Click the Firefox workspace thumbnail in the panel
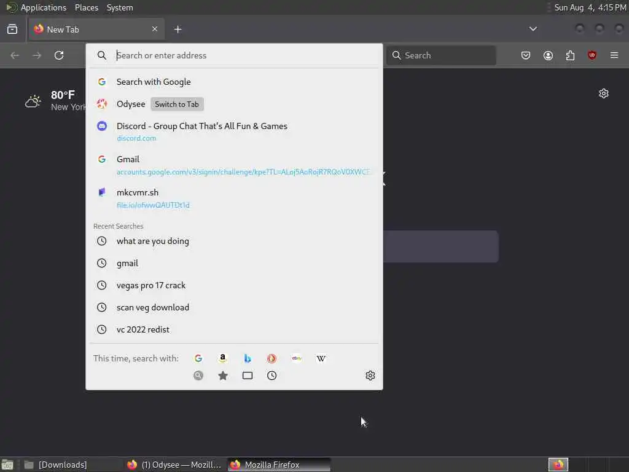Viewport: 629px width, 472px height. point(558,465)
